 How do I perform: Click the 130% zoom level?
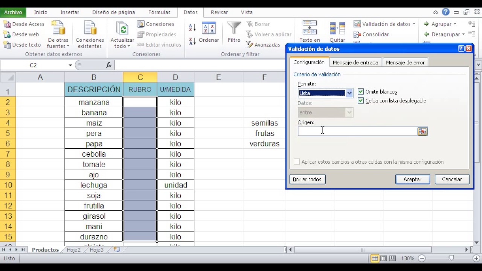(x=407, y=259)
